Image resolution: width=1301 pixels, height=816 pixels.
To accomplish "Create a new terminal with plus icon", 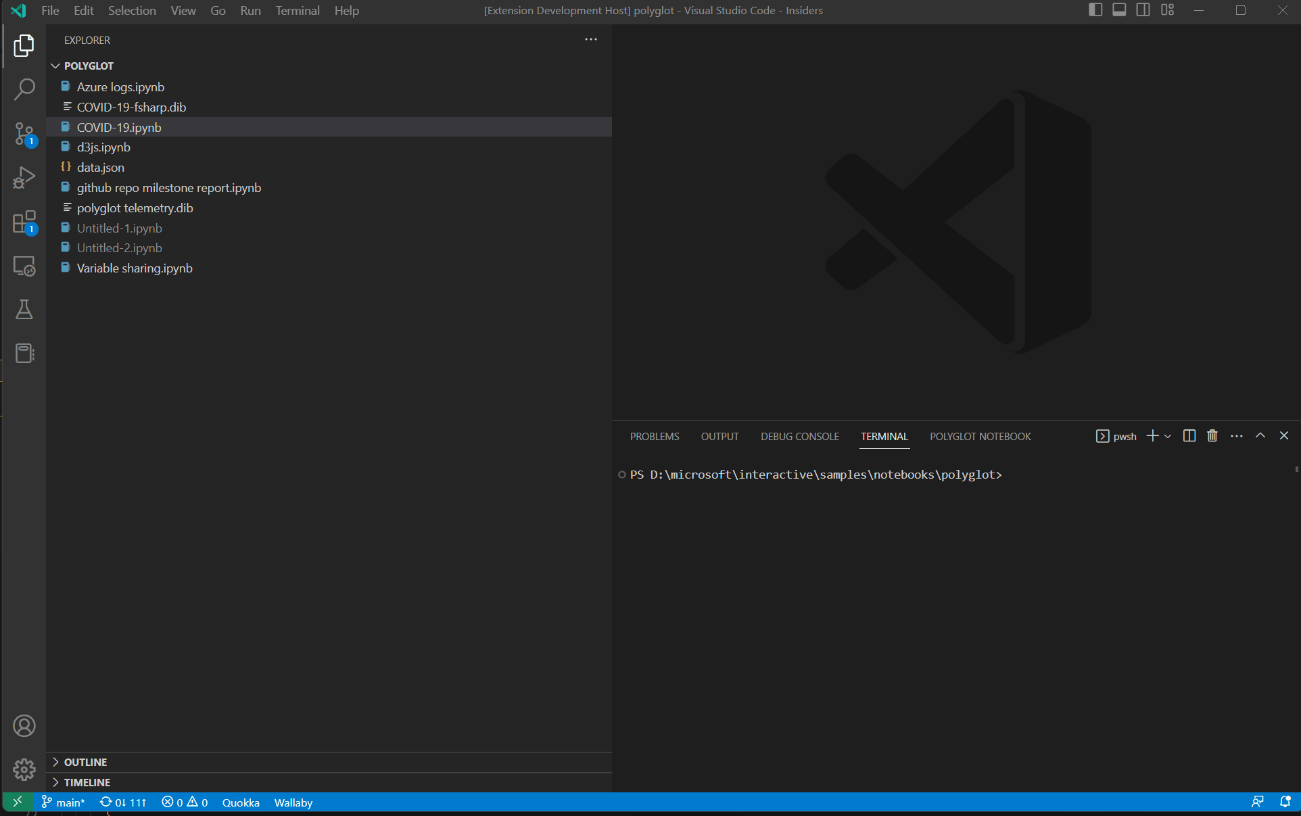I will (x=1152, y=436).
